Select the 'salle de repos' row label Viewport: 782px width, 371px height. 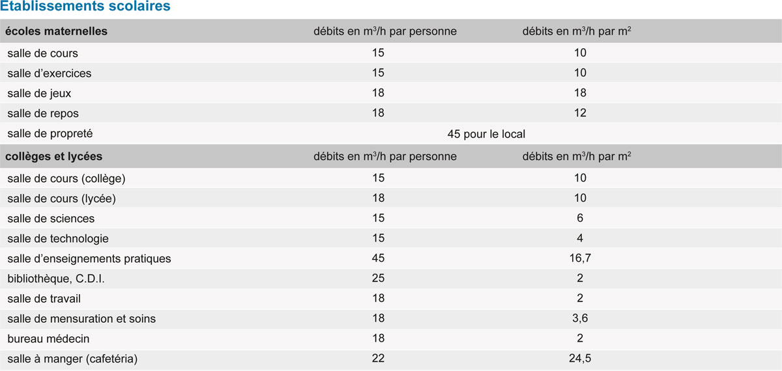pos(43,113)
